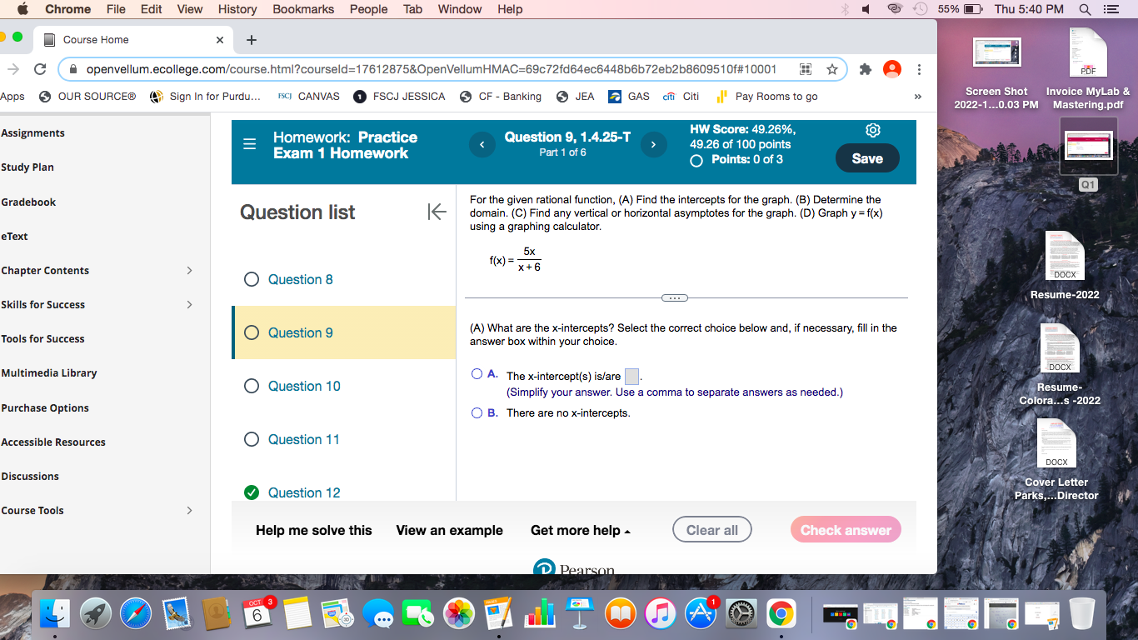Collapse the Question list panel
The height and width of the screenshot is (640, 1138).
(x=437, y=212)
